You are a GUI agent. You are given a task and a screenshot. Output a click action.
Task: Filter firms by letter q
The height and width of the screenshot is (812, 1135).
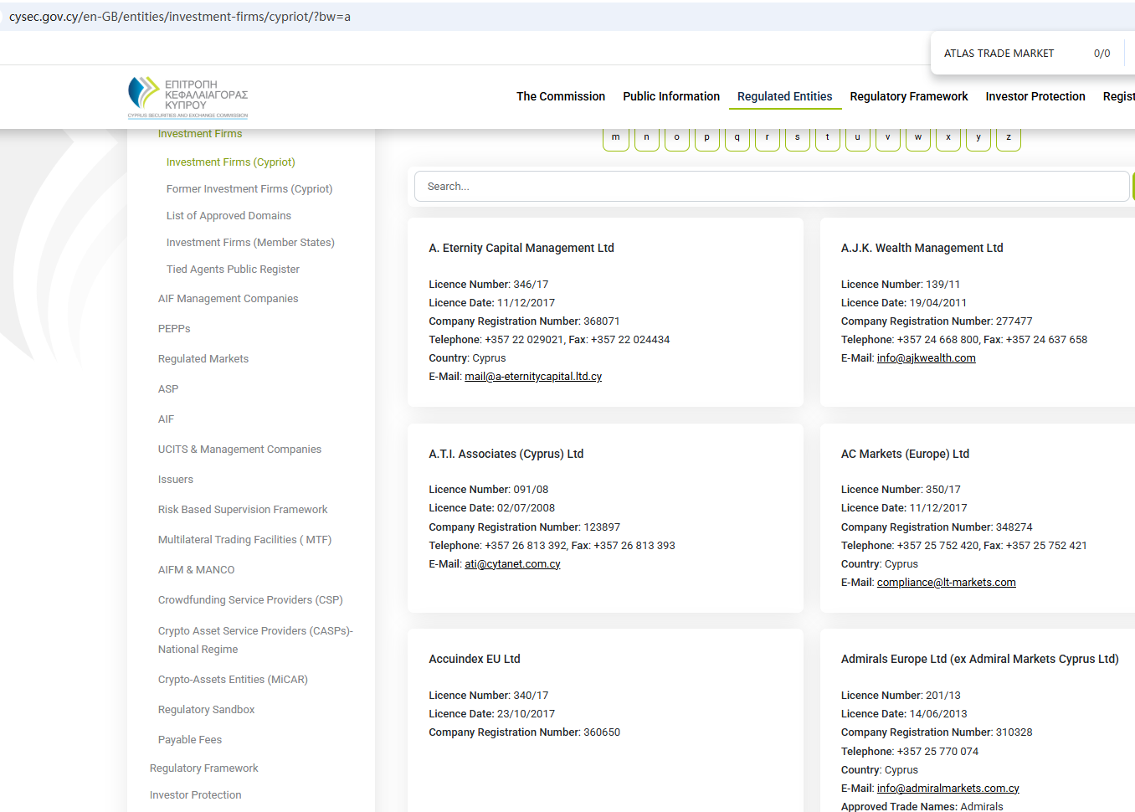click(737, 138)
